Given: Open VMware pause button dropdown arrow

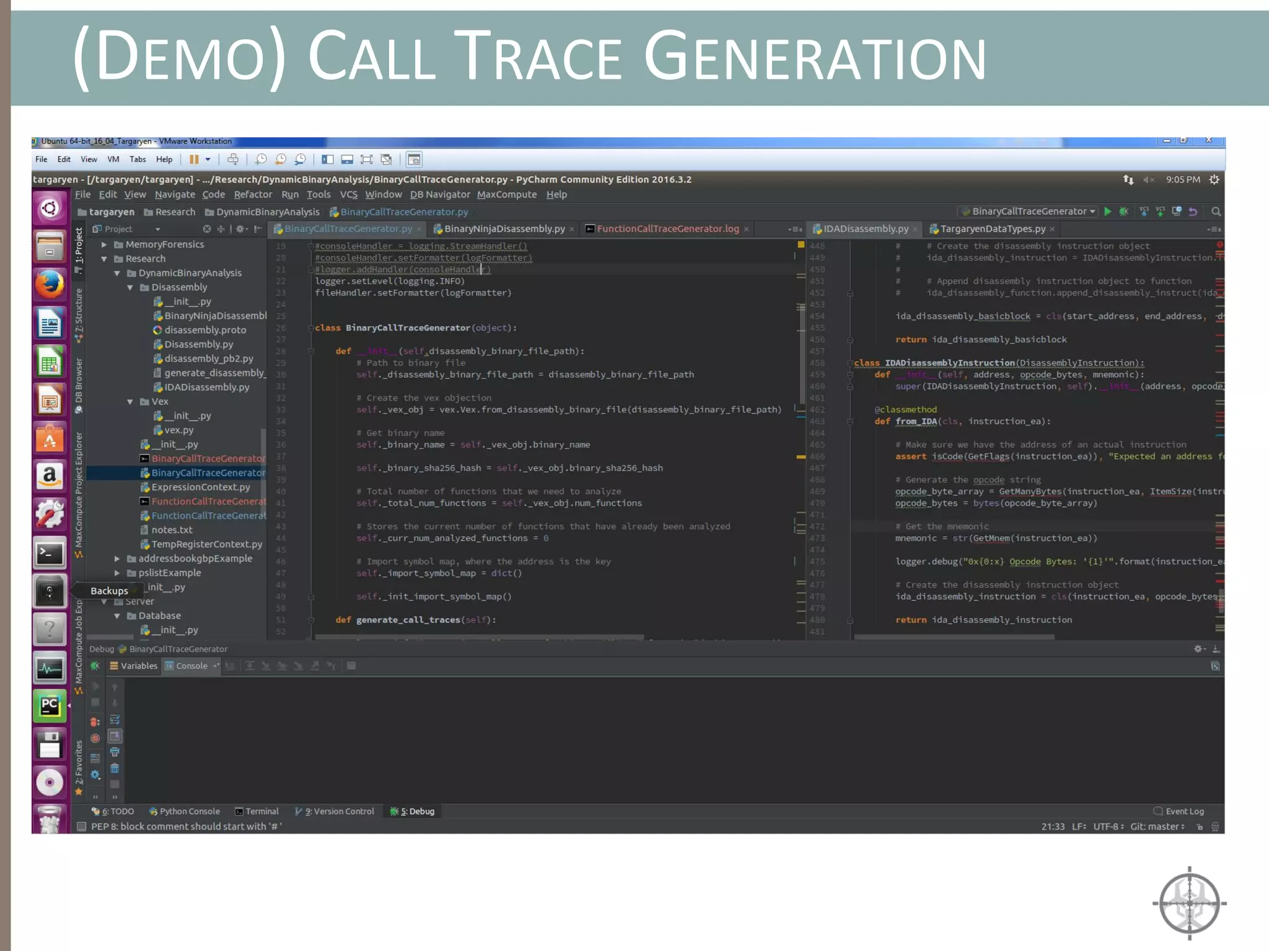Looking at the screenshot, I should pos(208,160).
